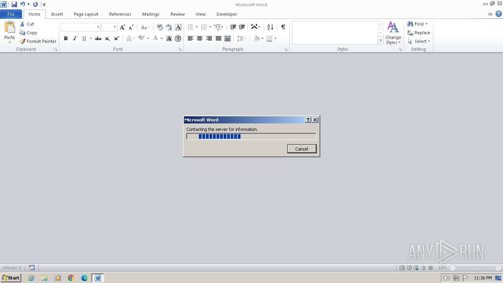Expand the Styles gallery More arrow
Viewport: 503px width, 283px height.
coord(380,40)
